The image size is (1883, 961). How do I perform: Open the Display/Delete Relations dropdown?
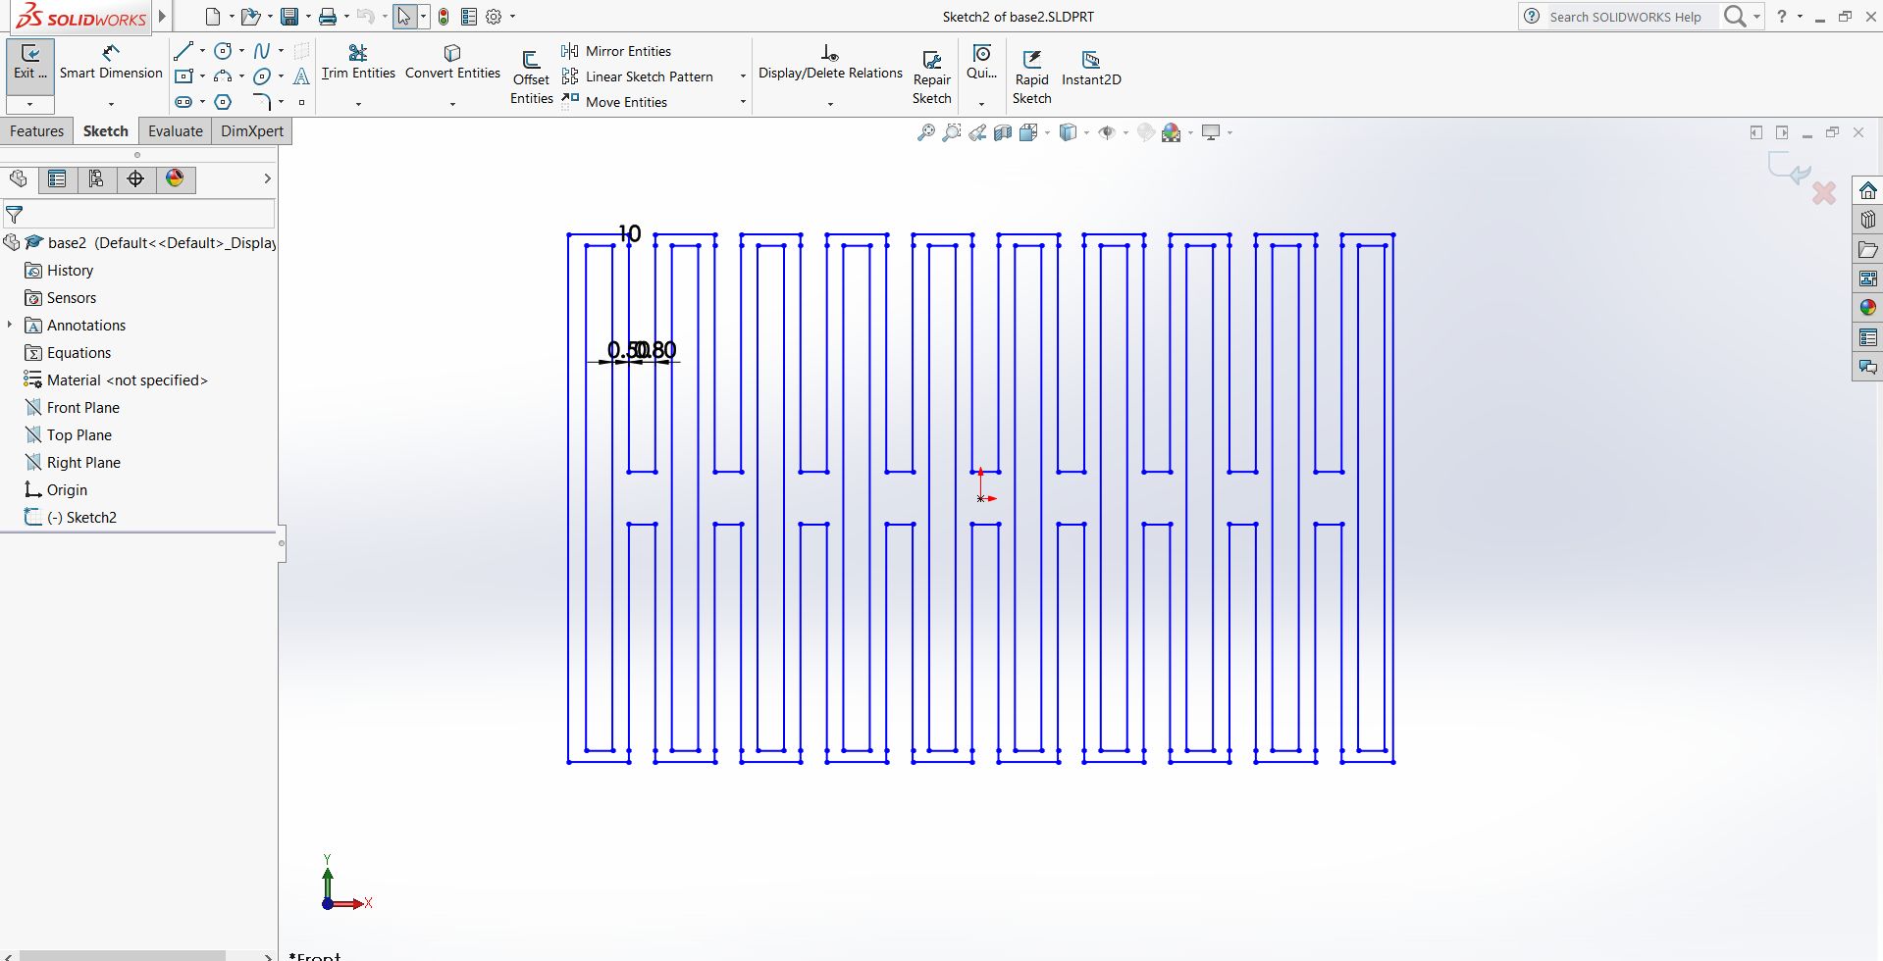click(830, 104)
